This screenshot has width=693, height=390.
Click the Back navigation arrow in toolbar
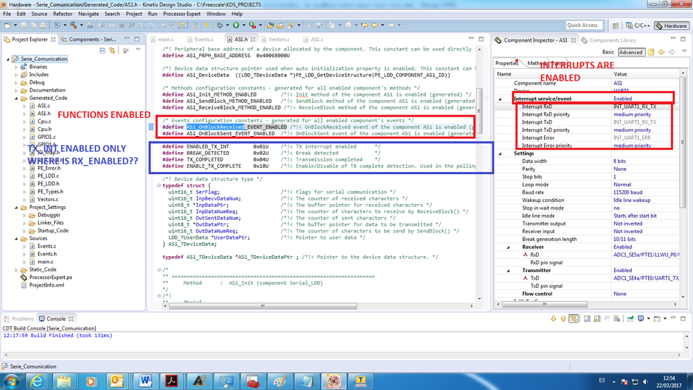pos(375,25)
